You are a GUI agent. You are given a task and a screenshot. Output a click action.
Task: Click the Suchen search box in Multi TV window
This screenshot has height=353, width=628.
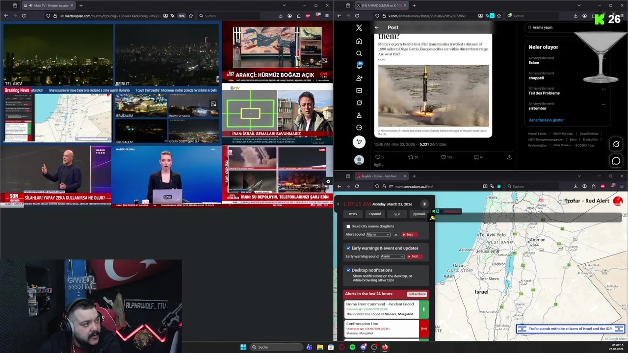[229, 16]
